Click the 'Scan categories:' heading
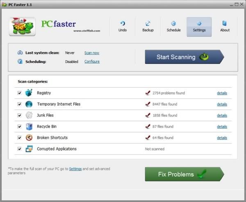Image resolution: width=246 pixels, height=202 pixels. tap(33, 82)
